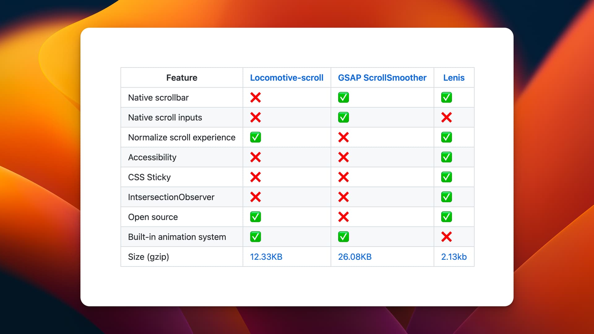The width and height of the screenshot is (594, 334).
Task: Click the green check for Lenis Open source
Action: coord(446,217)
